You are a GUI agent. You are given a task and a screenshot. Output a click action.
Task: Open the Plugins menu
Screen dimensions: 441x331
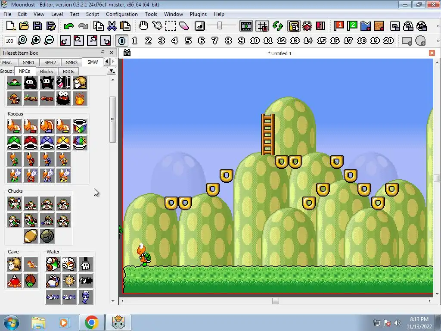coord(198,14)
